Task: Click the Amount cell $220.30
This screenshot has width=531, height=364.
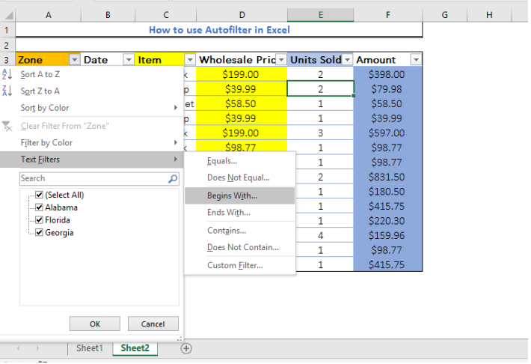Action: pos(387,221)
